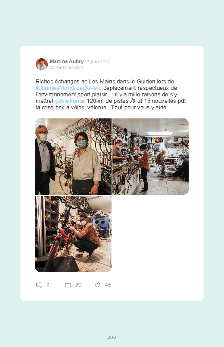224x347 pixels.
Task: Open photo of woman repairing red bike
Action: click(73, 234)
